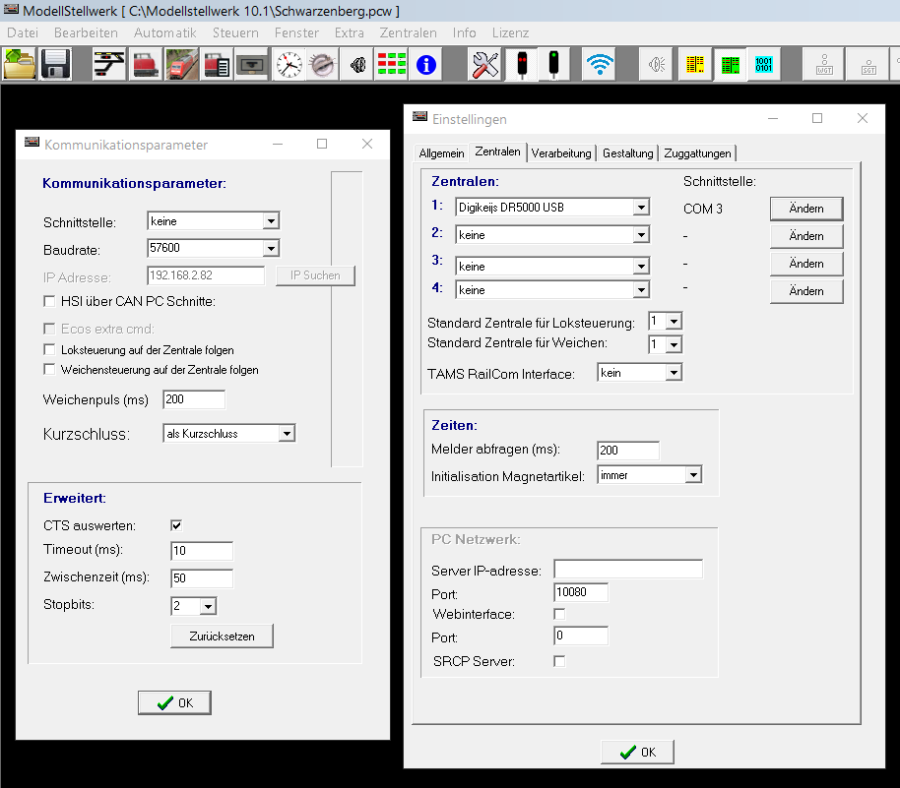
Task: Click the locomotive with list icon
Action: [x=217, y=64]
